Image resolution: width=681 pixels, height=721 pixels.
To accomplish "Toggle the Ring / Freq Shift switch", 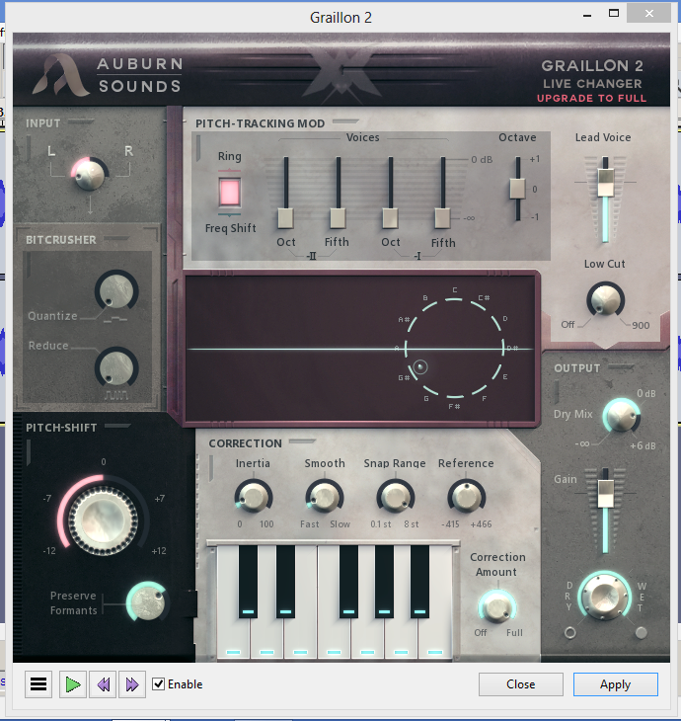I will click(229, 193).
